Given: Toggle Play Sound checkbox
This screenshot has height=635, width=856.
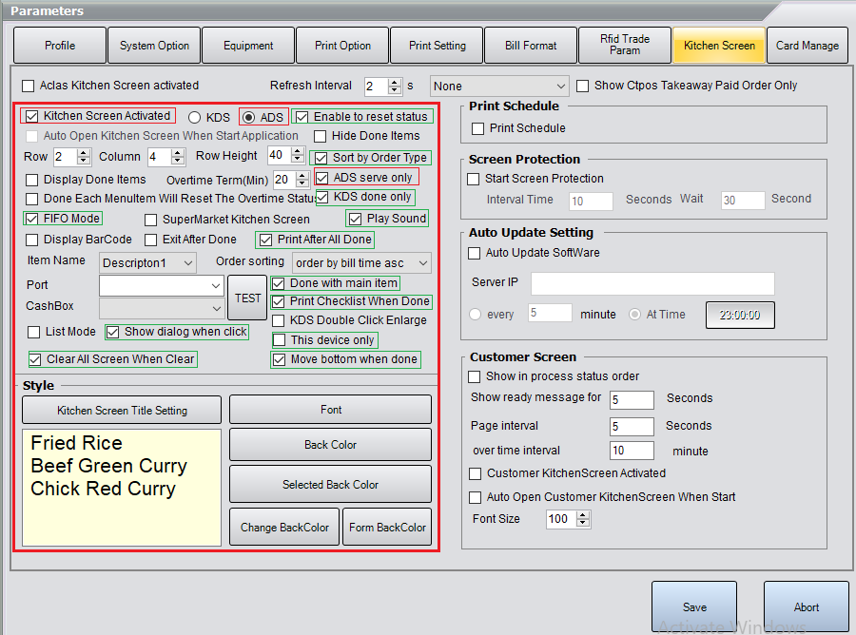Looking at the screenshot, I should point(355,219).
